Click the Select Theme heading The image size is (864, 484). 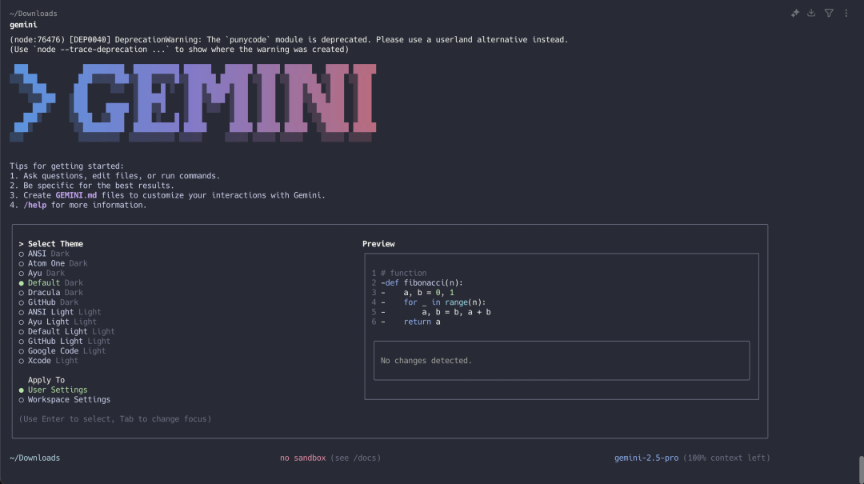[x=55, y=244]
